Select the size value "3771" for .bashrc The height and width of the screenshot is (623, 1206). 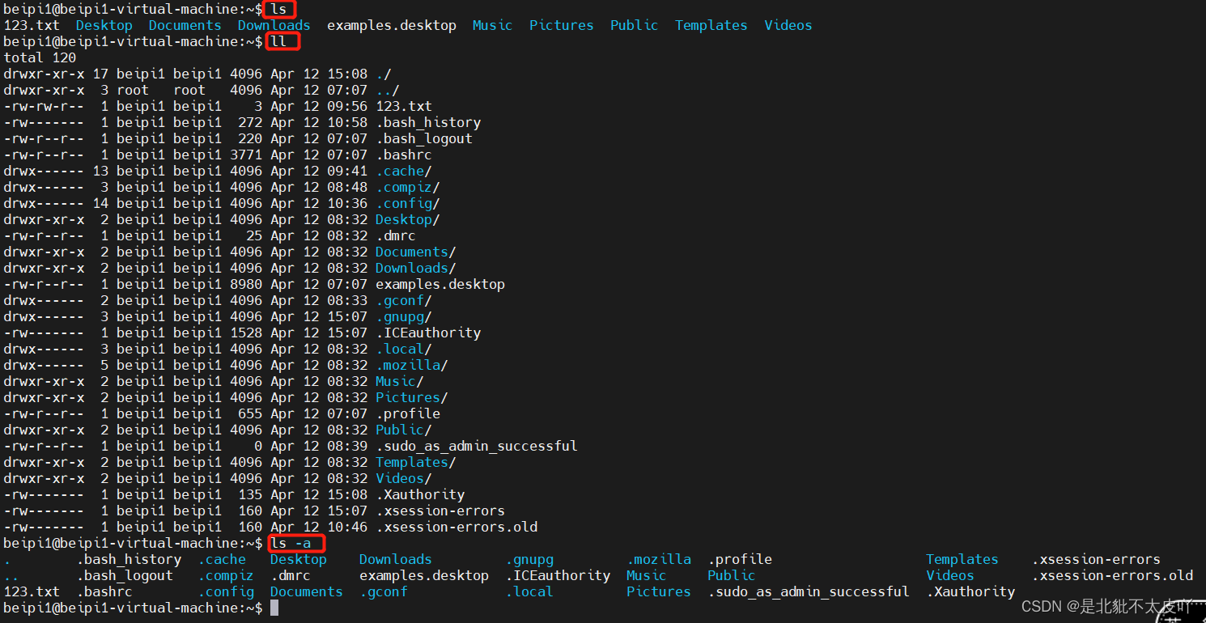coord(246,155)
